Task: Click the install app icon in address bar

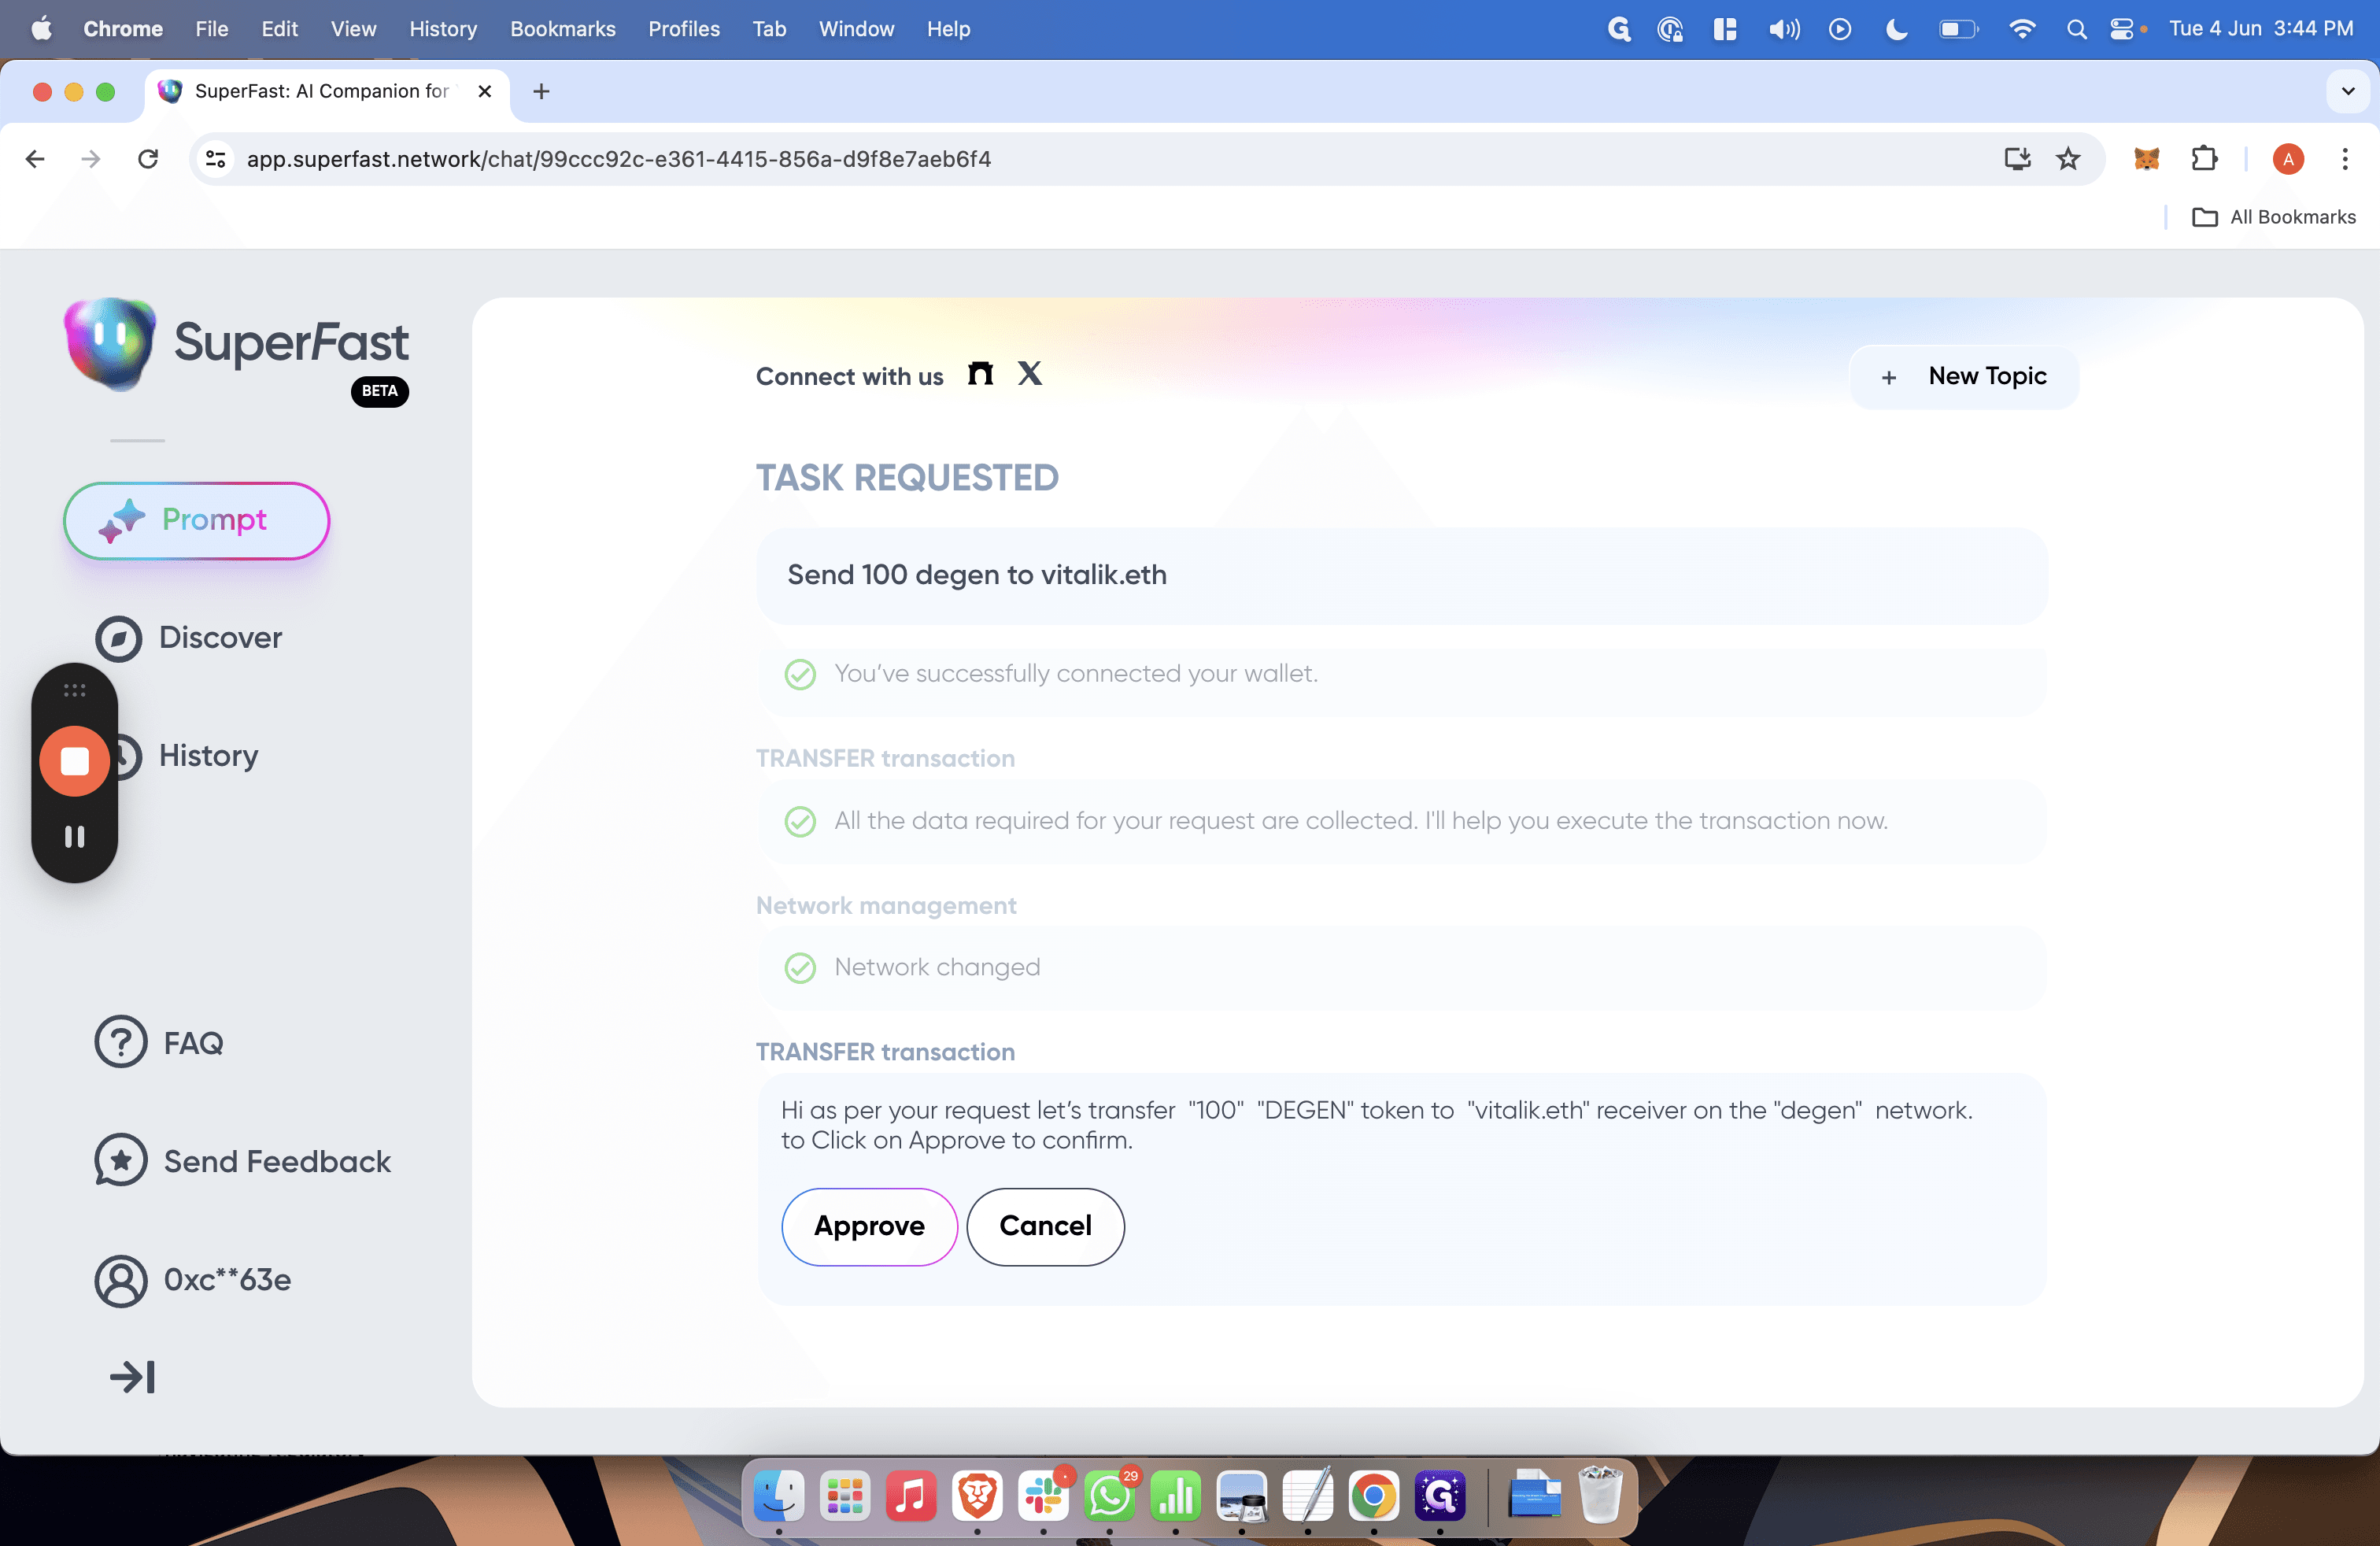Action: (x=2017, y=159)
